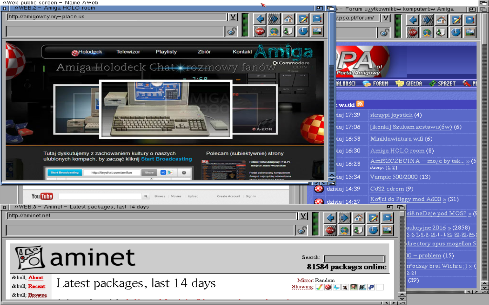Click padlock icon in AWEB.2 window
Screen dimensions: 489x305
tap(232, 32)
